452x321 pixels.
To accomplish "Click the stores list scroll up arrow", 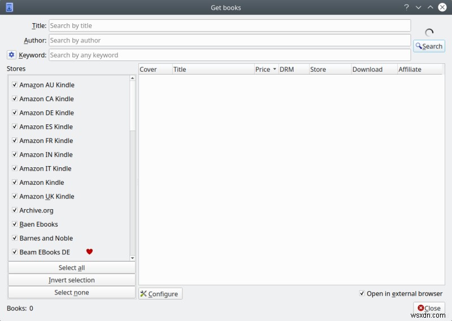I will tap(132, 78).
